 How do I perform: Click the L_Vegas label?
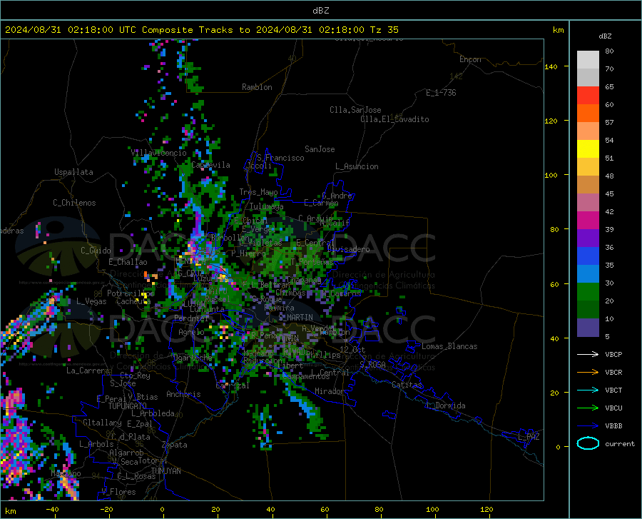click(91, 301)
